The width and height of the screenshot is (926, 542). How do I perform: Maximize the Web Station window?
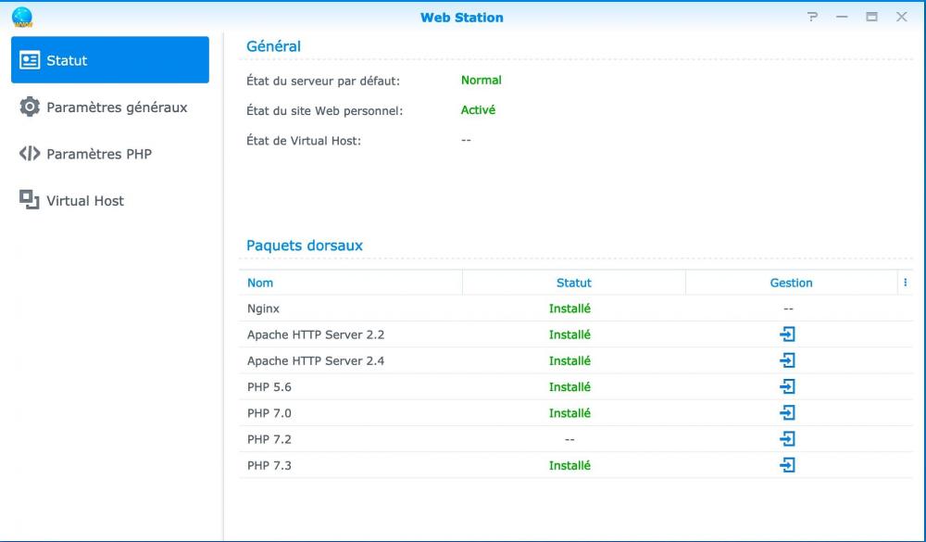coord(871,17)
